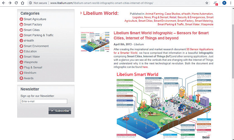The image size is (234, 140).
Task: Open Smart Metering published-in tag
Action: 204,21
